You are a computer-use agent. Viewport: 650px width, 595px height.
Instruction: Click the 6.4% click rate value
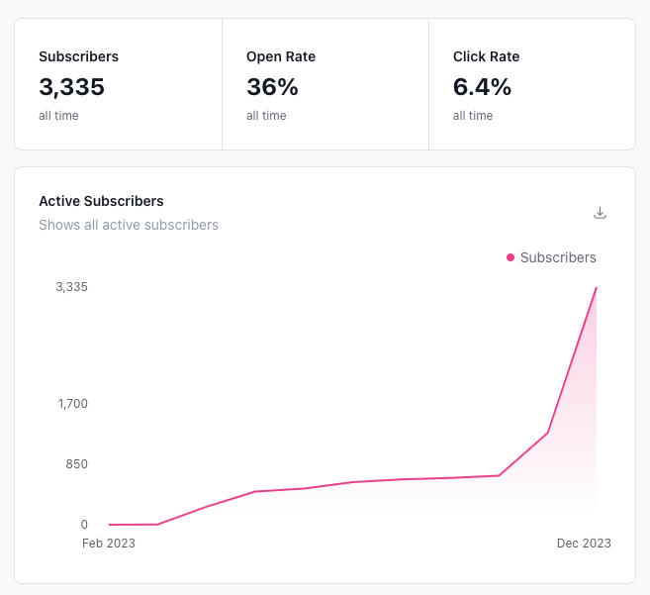[482, 87]
